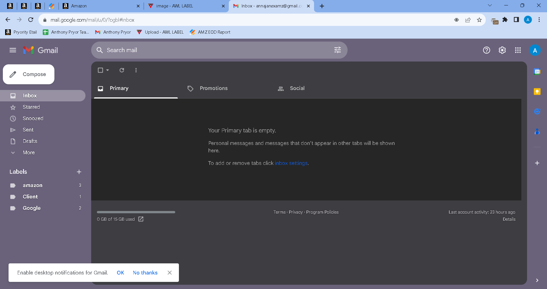
Task: Open the Anthony Pryor Gmail bookmark
Action: click(113, 32)
